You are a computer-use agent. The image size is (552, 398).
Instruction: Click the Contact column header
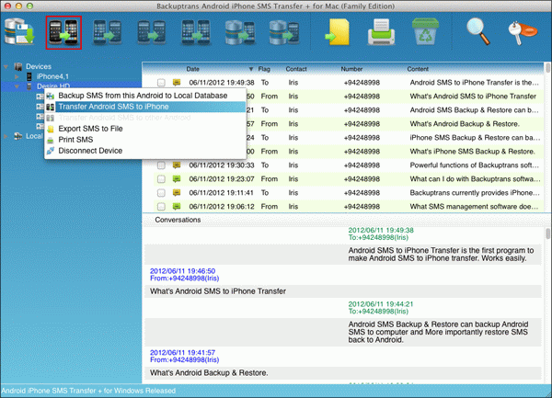tap(296, 69)
